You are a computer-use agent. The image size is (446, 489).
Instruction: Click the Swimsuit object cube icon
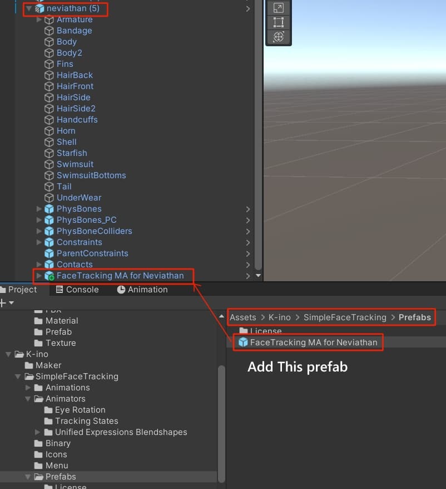tap(49, 164)
